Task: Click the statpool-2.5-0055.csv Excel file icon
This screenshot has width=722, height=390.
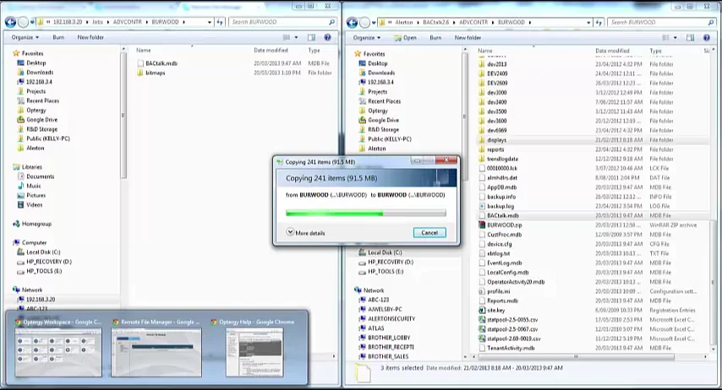Action: tap(482, 320)
